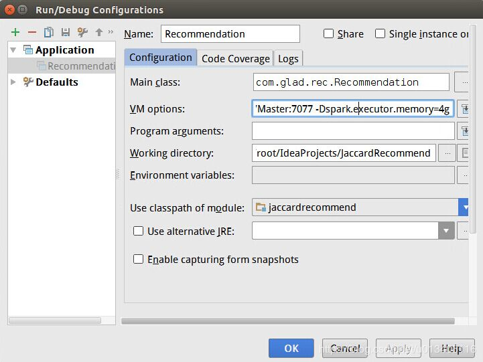Enable the Share checkbox
483x362 pixels.
click(x=328, y=34)
